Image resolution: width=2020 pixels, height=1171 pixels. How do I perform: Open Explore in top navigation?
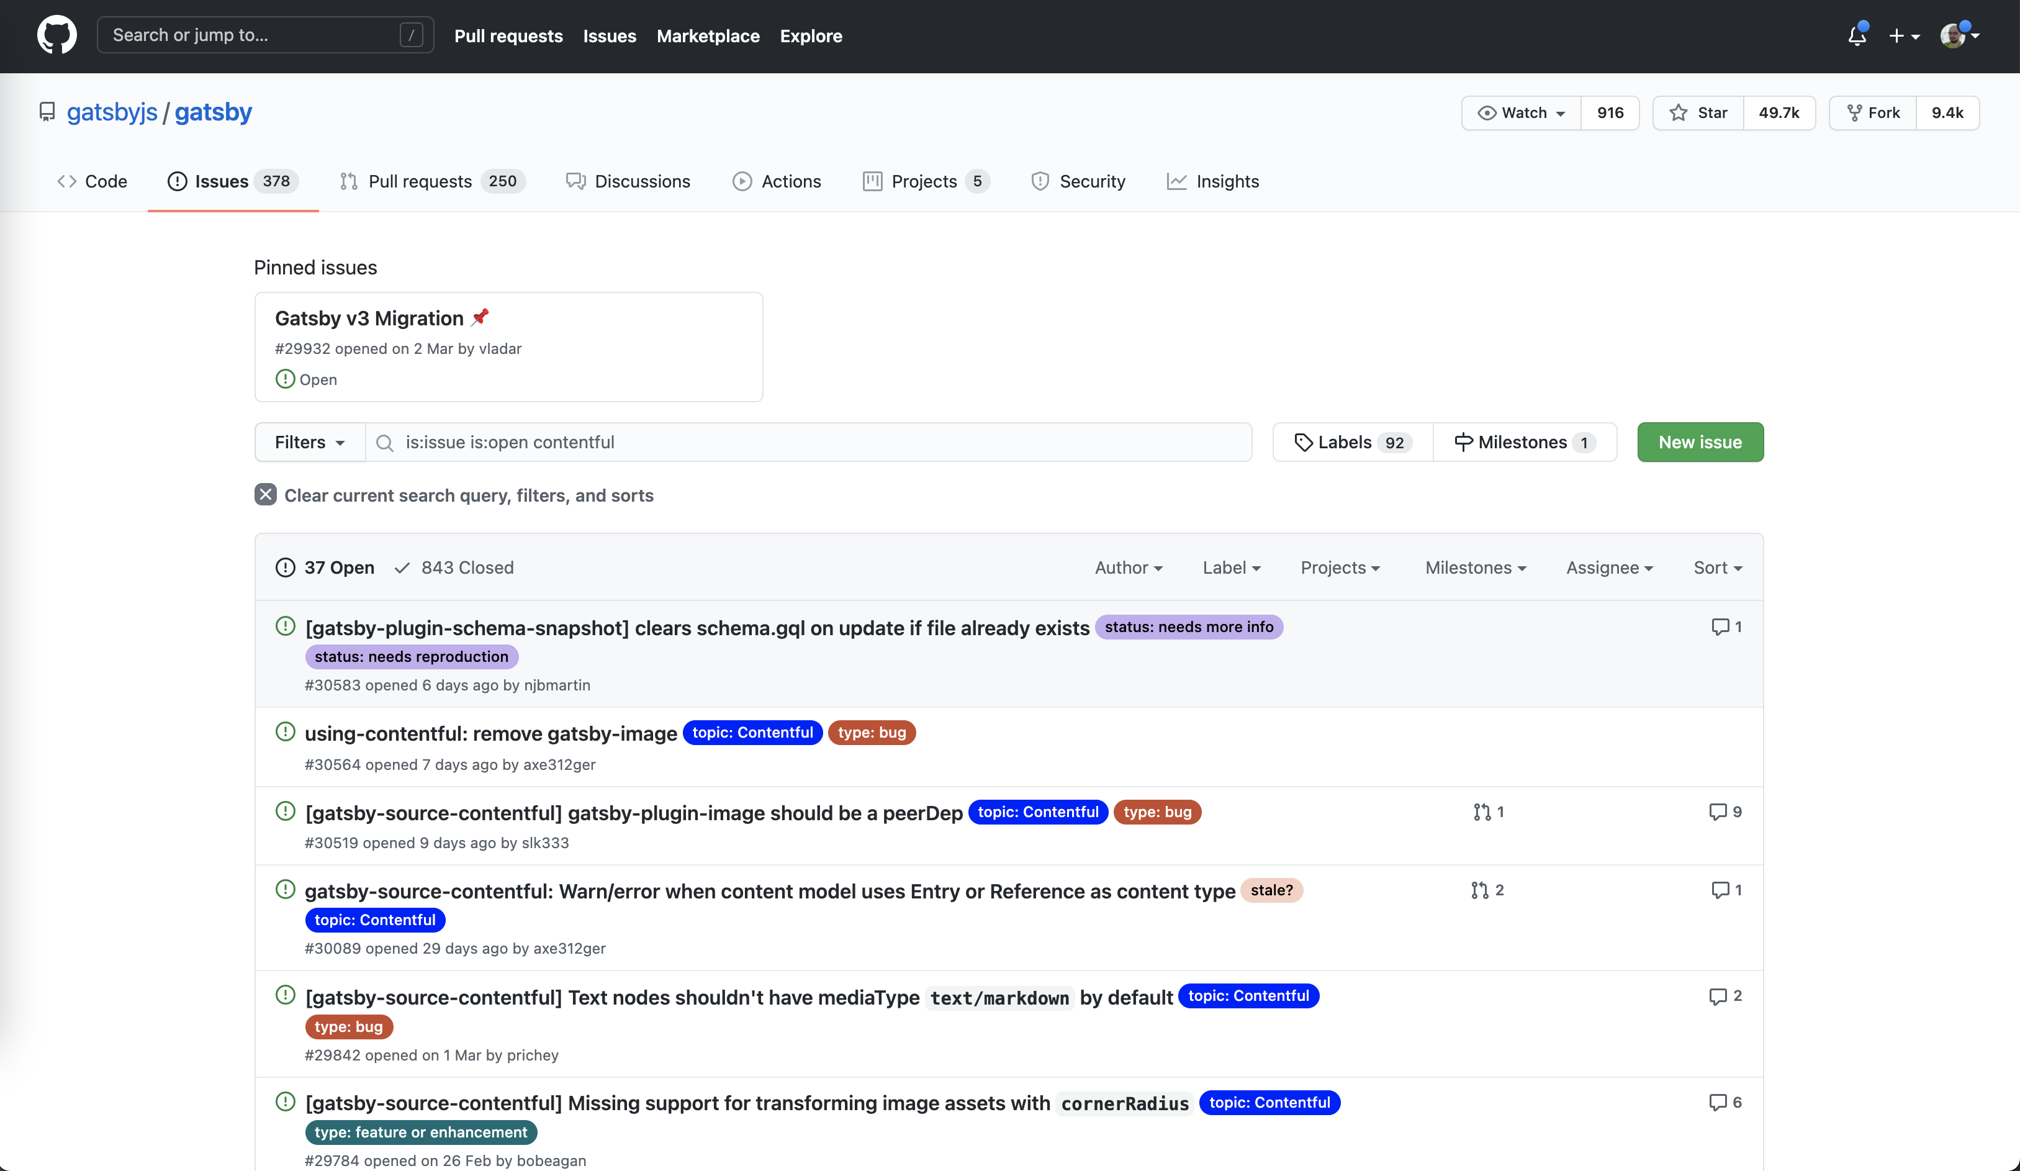coord(810,36)
